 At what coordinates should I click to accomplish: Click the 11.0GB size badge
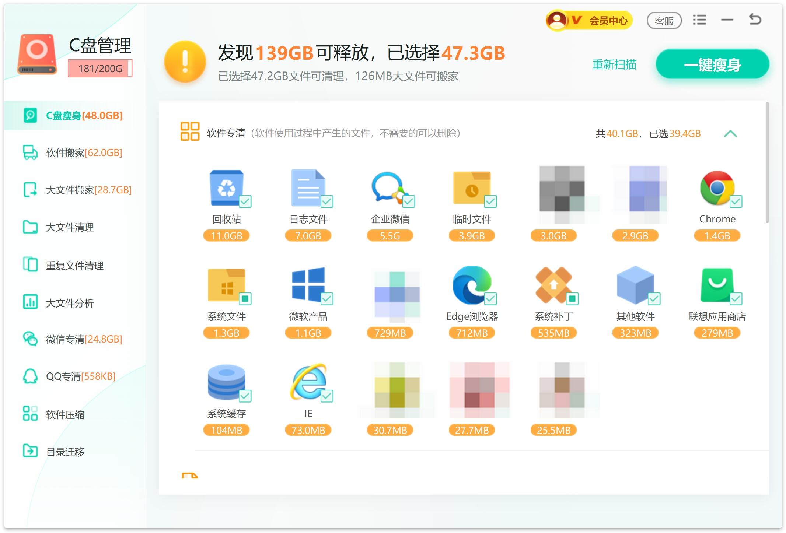tap(227, 236)
